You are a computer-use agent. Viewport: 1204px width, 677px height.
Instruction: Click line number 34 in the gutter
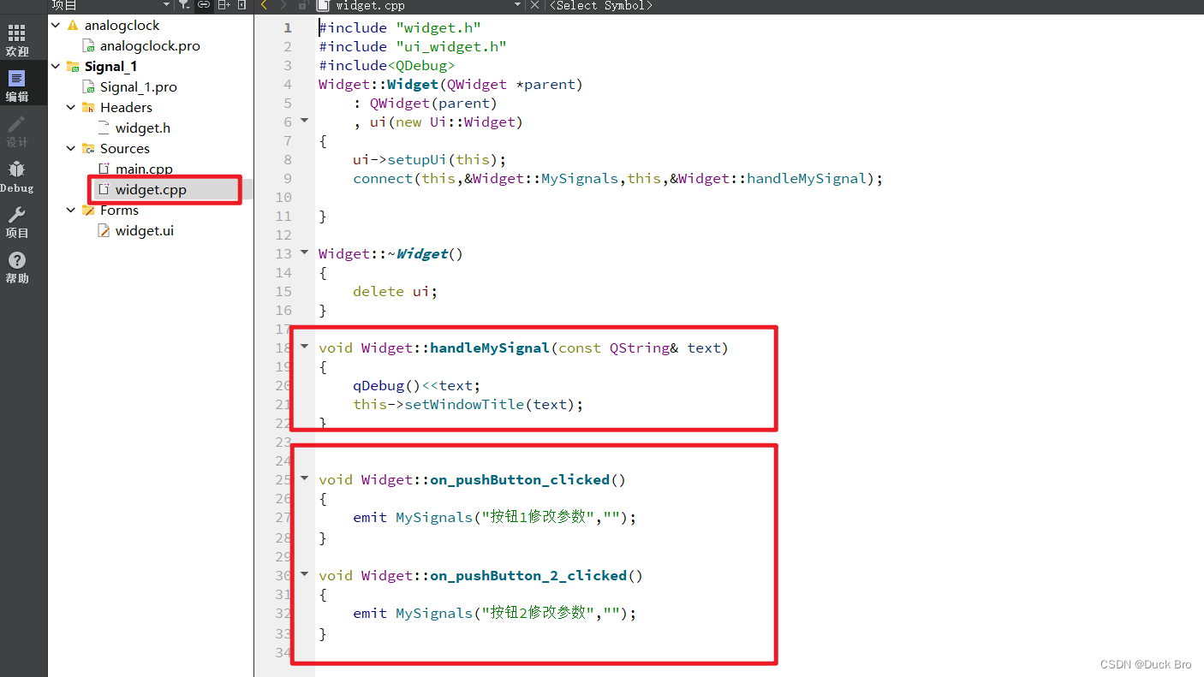tap(283, 652)
